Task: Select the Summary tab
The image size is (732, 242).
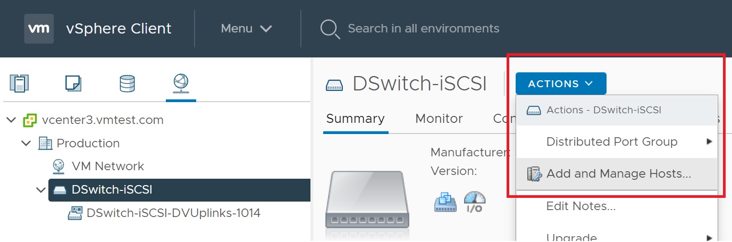Action: (355, 119)
